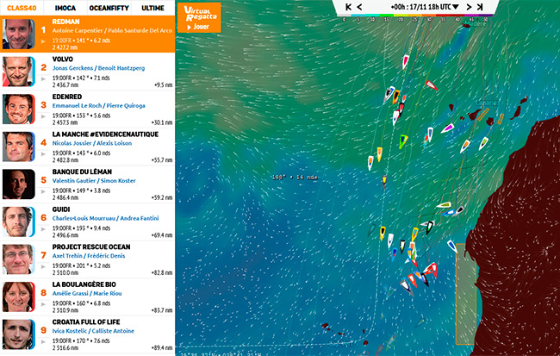
Task: Click the +82.8 nm gap value
Action: point(162,272)
